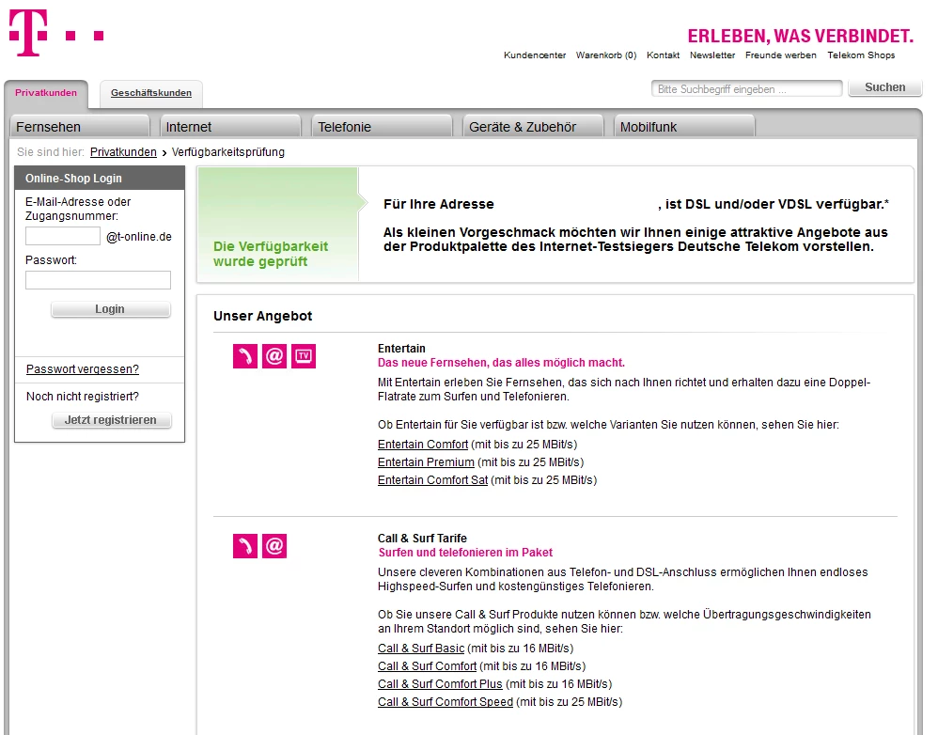Viewport: 938px width, 735px height.
Task: Switch to the Geschäftskunden tab
Action: tap(151, 93)
